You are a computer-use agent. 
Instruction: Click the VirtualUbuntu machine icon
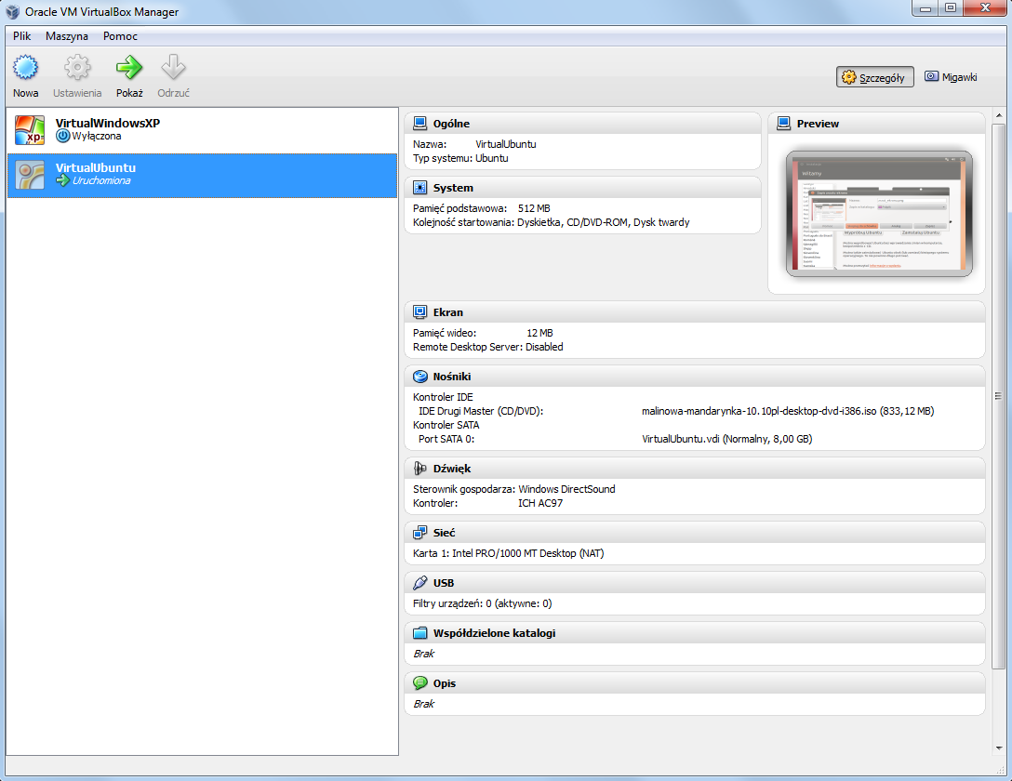tap(30, 175)
